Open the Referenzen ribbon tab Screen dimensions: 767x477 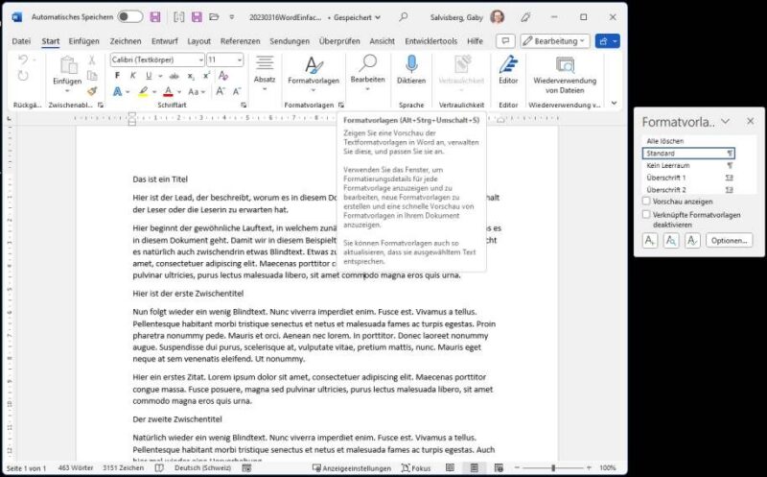click(x=240, y=41)
